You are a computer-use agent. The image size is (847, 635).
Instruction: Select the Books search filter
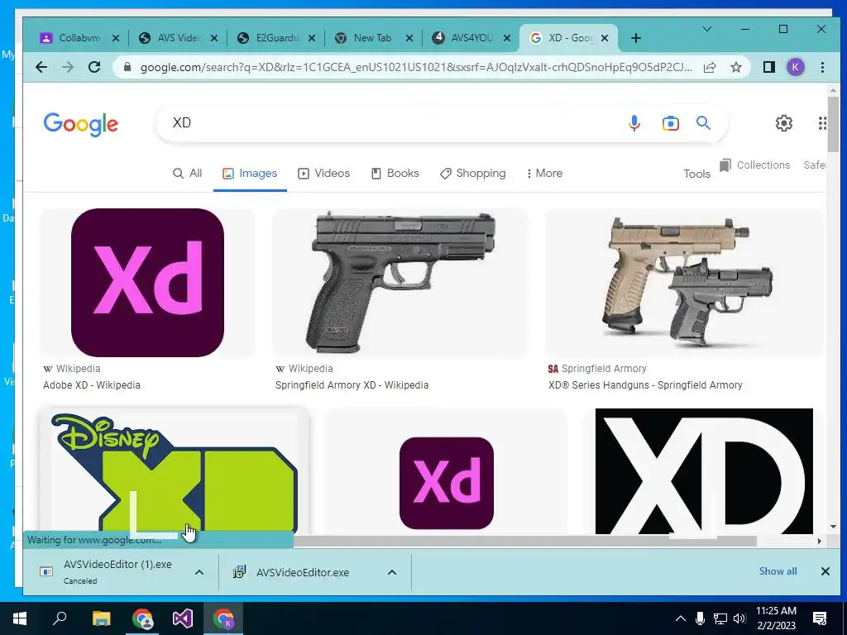395,174
